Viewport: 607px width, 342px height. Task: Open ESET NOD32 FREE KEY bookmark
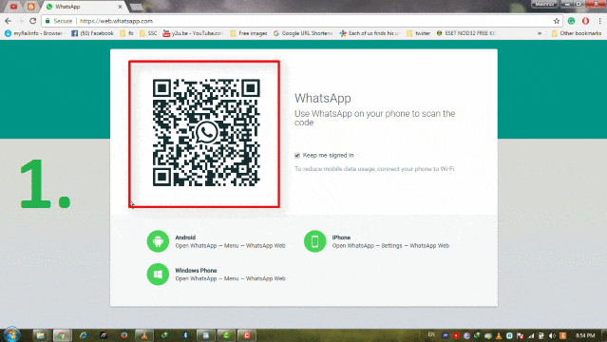tap(466, 33)
